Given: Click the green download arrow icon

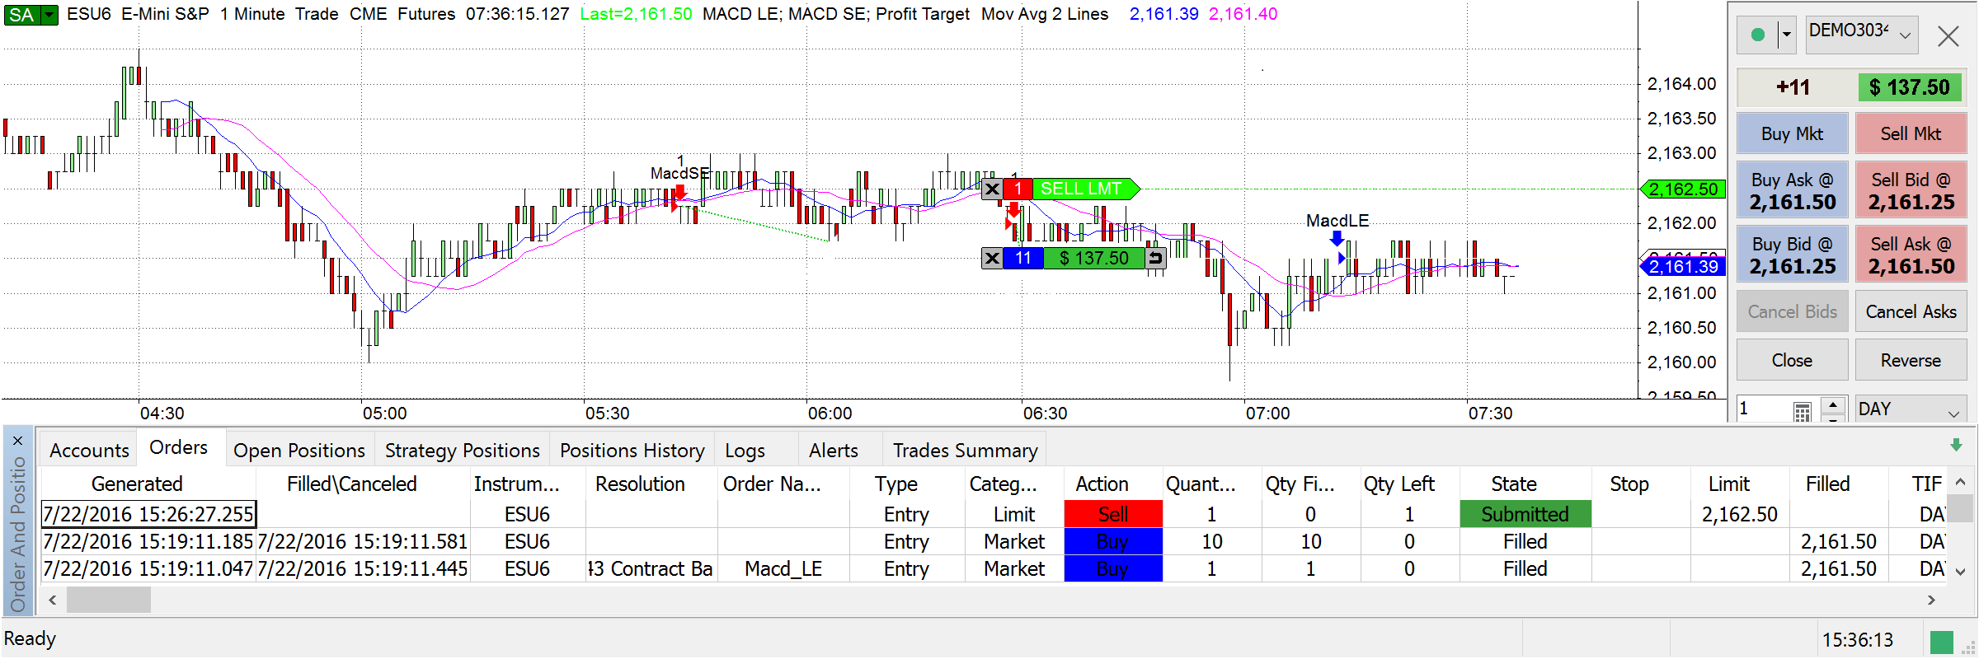Looking at the screenshot, I should [x=1955, y=445].
